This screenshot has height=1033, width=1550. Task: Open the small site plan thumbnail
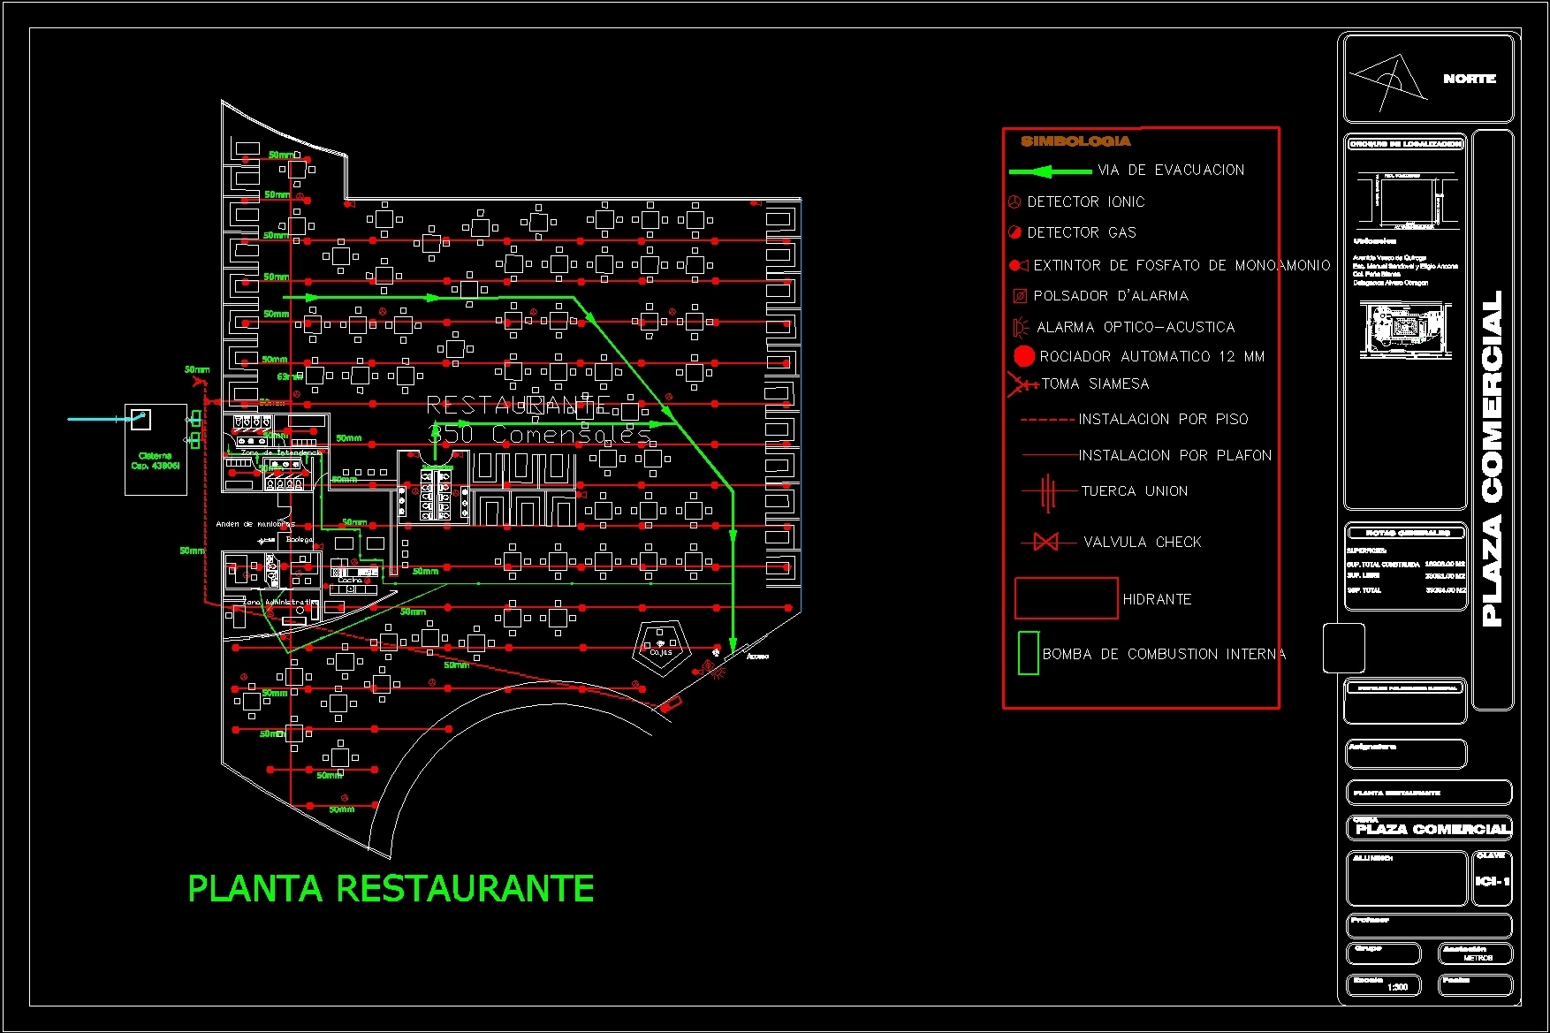click(1405, 329)
